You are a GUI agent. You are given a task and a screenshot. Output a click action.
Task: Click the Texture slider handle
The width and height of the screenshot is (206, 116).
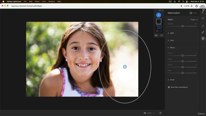tap(183, 55)
